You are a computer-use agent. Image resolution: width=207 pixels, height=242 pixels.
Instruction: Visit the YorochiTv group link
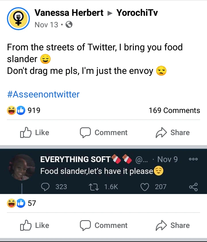pyautogui.click(x=137, y=13)
